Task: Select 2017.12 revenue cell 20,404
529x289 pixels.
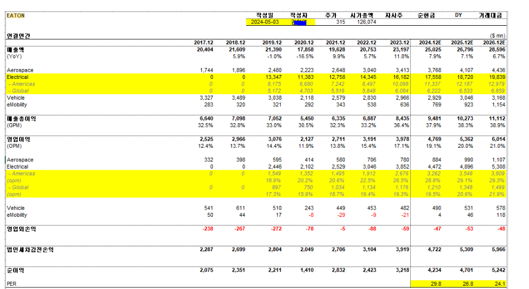Action: (205, 50)
